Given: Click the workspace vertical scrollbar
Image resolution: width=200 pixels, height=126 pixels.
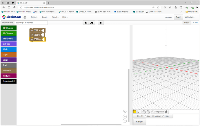Looking at the screenshot, I should click(129, 95).
